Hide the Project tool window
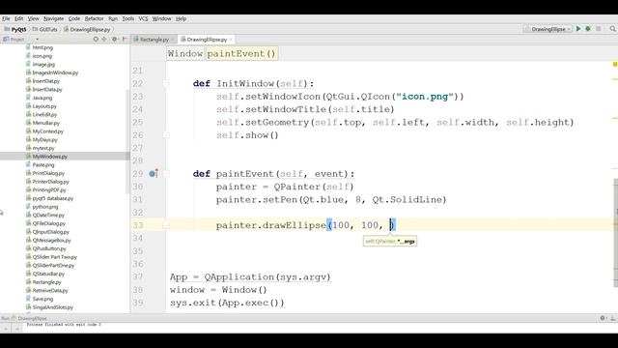 tap(125, 39)
